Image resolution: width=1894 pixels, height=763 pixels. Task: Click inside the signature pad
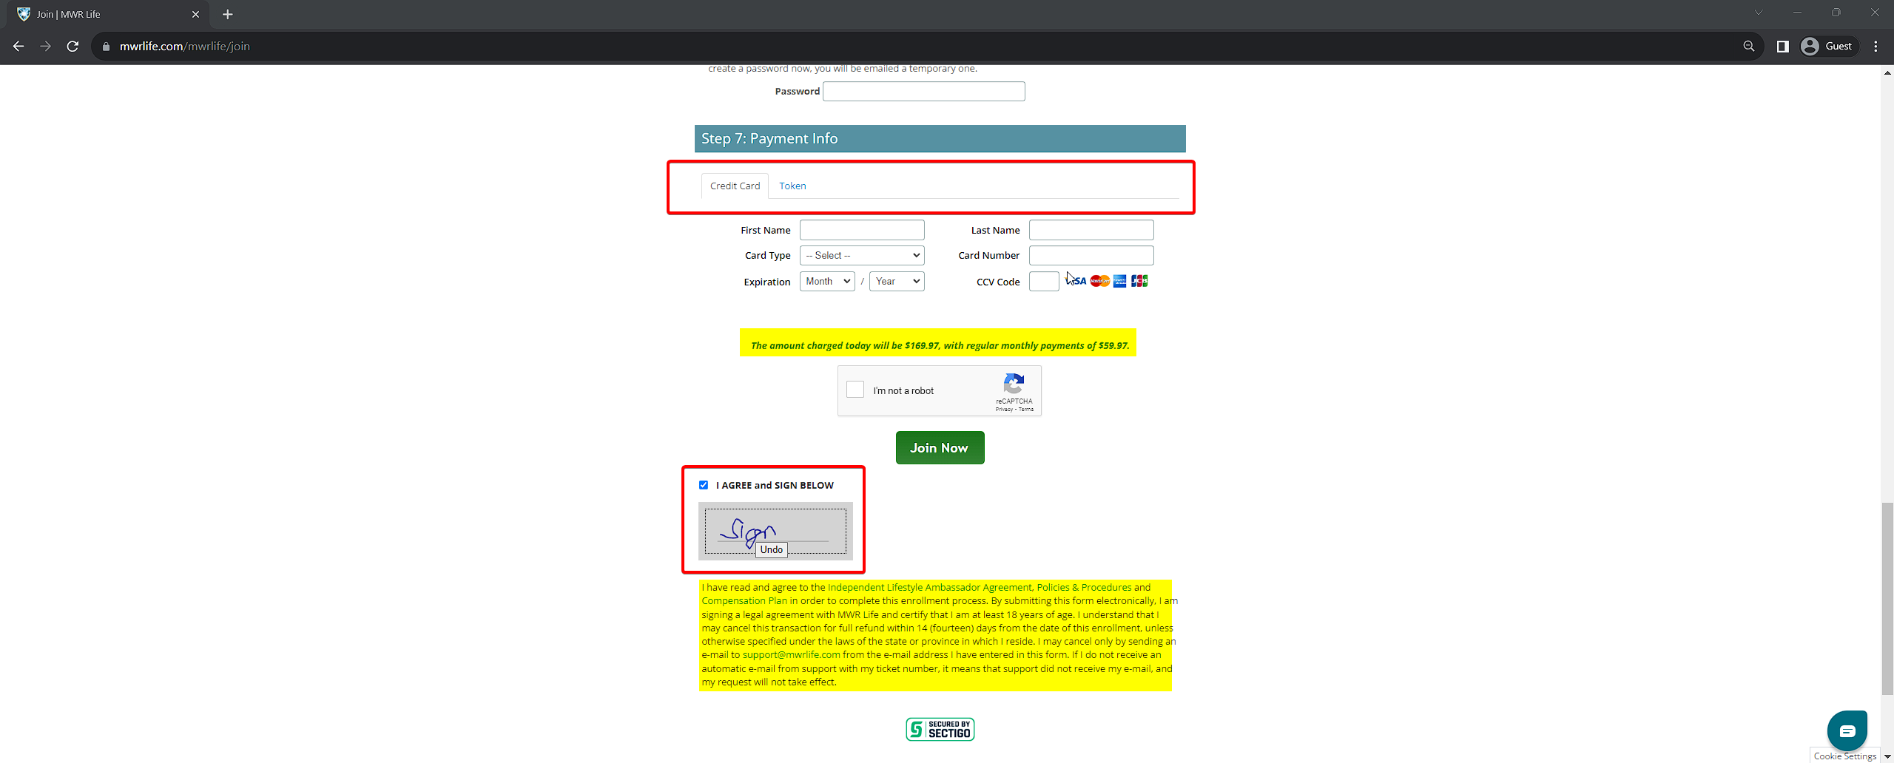(x=775, y=529)
